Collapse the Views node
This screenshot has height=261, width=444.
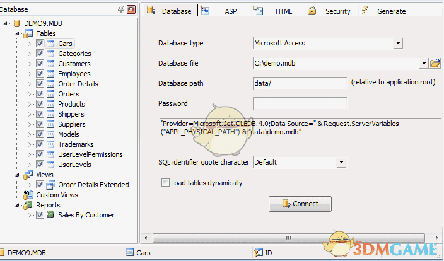click(x=17, y=175)
